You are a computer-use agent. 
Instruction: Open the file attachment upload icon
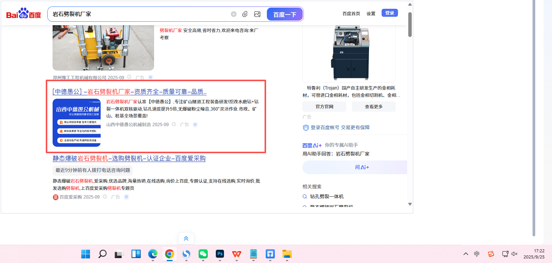245,14
